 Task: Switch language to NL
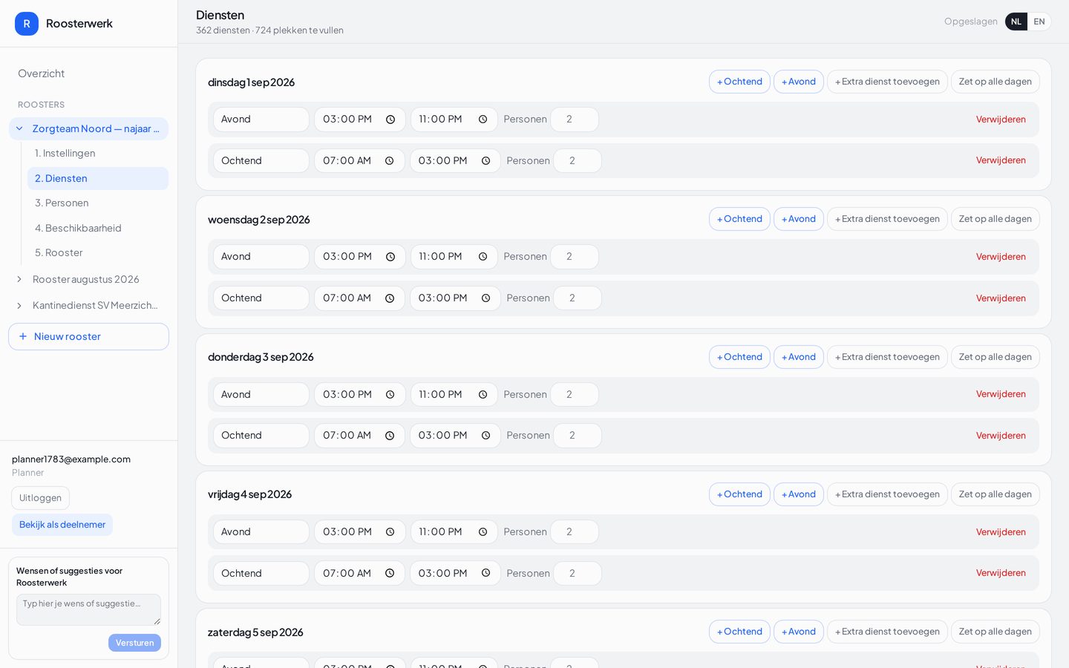click(1016, 22)
